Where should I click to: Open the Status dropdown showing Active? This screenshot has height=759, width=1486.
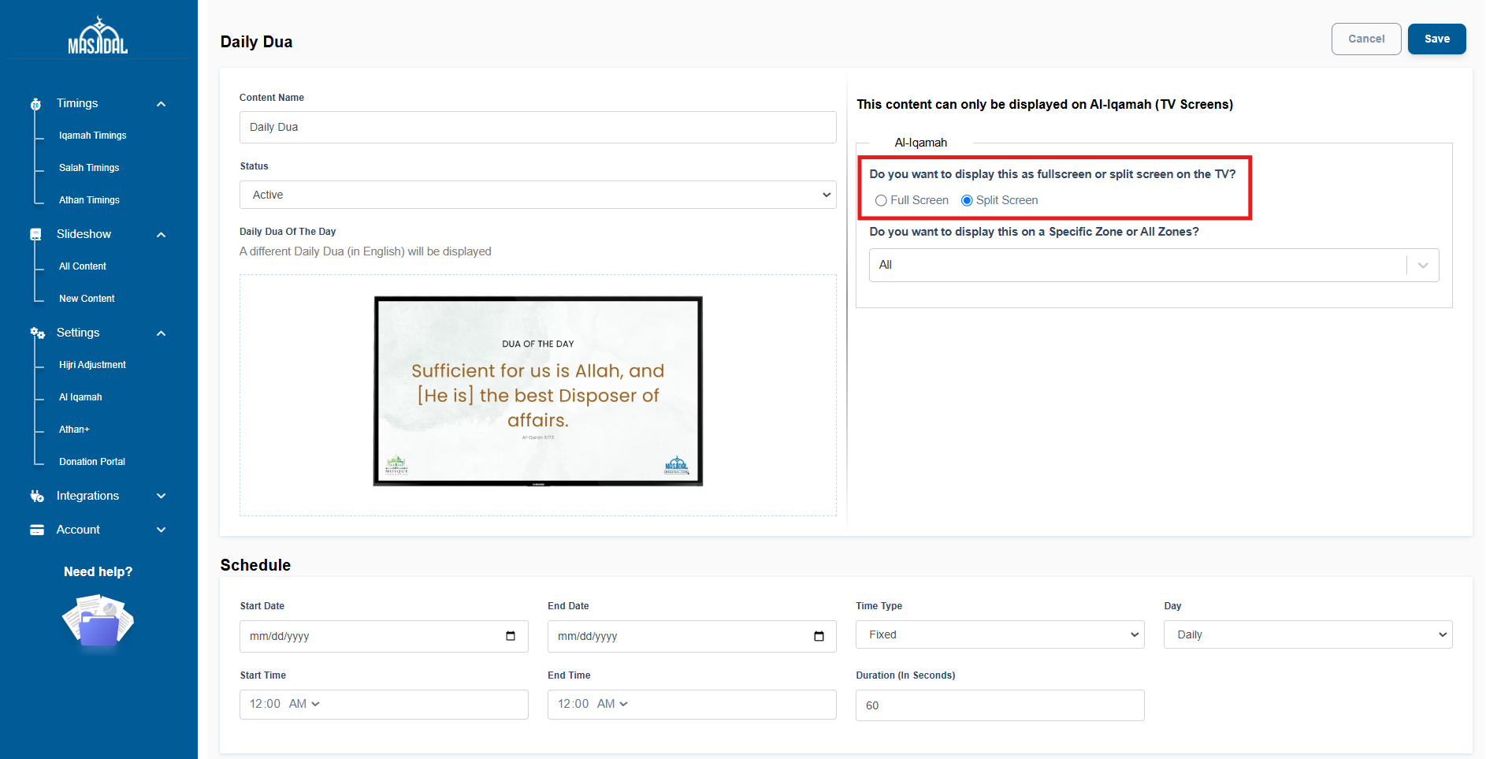[x=537, y=195]
